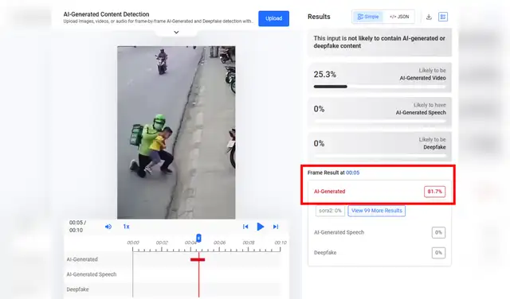
Task: Change the 1x playback speed
Action: coord(126,227)
